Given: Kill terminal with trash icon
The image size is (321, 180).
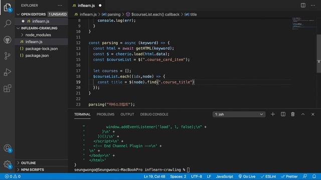Looking at the screenshot, I should [293, 114].
